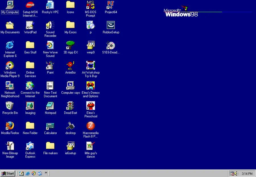Open Notepad
The image size is (256, 177).
point(50,105)
